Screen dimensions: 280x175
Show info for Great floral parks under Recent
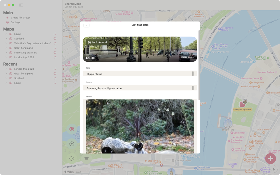(x=55, y=73)
